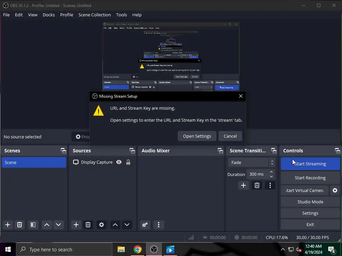
Task: Add a new scene with plus icon
Action: pyautogui.click(x=8, y=225)
